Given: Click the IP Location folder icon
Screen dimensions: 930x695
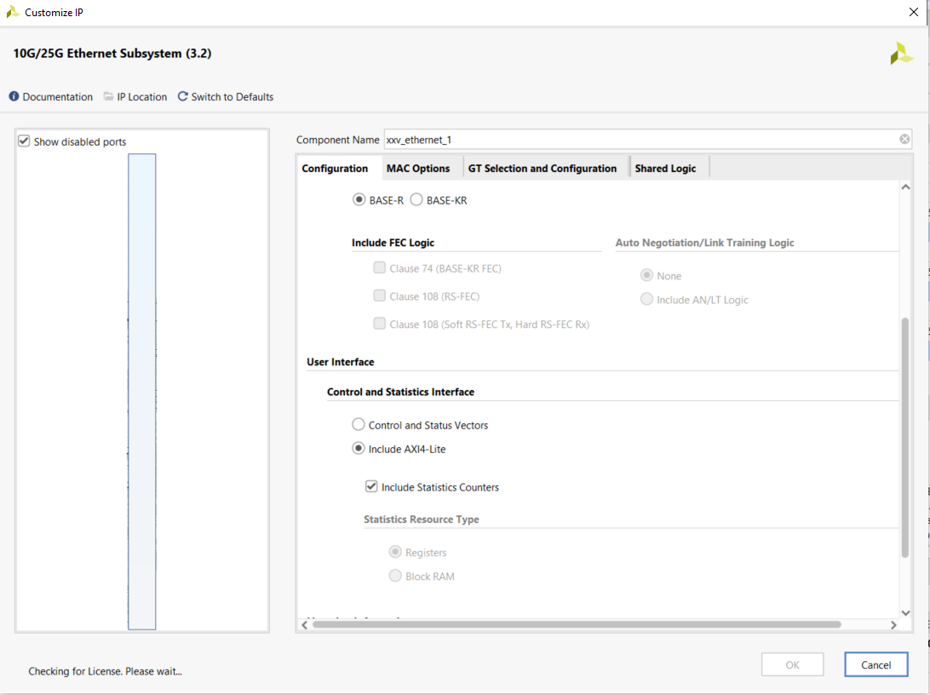Looking at the screenshot, I should 108,96.
